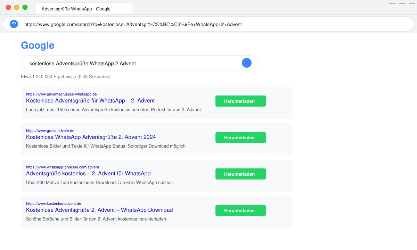This screenshot has height=250, width=417.
Task: Click Herunterladen for the kostenlos-advent.de result
Action: 240,210
